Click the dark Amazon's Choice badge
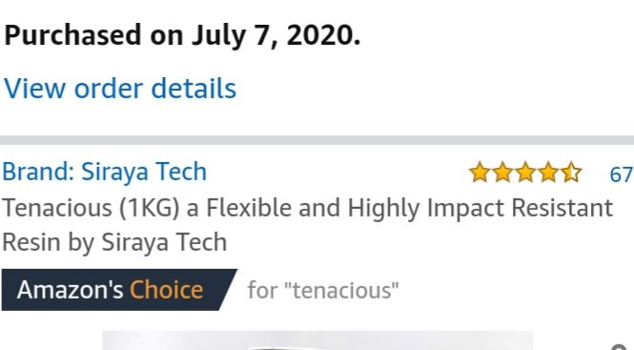 point(119,290)
